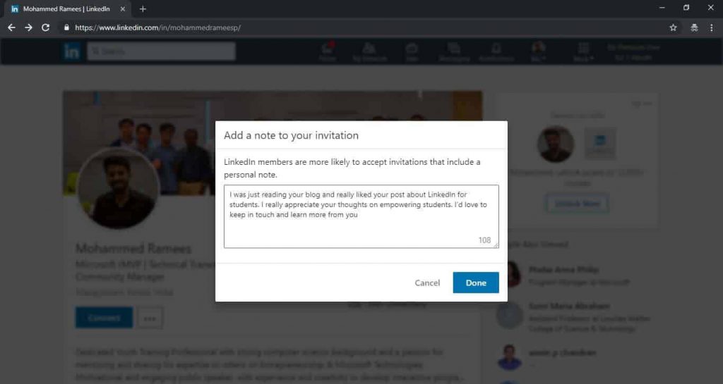The width and height of the screenshot is (723, 384).
Task: Open My Network icon in LinkedIn nav
Action: (369, 51)
